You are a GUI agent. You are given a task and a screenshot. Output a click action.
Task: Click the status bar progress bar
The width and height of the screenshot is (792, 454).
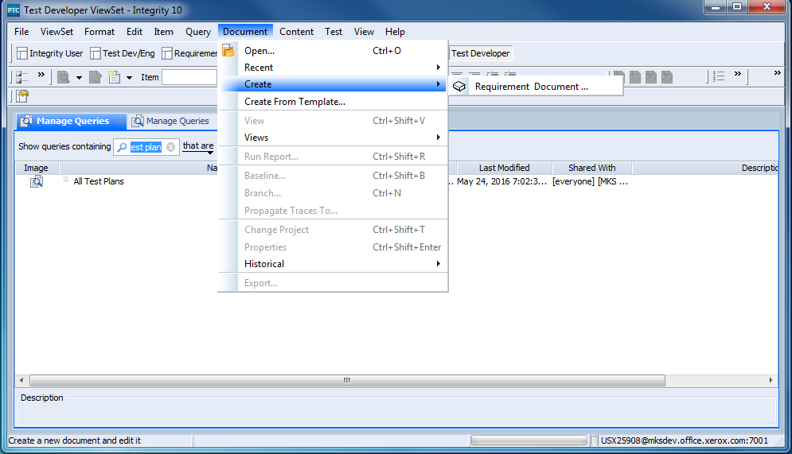point(529,440)
